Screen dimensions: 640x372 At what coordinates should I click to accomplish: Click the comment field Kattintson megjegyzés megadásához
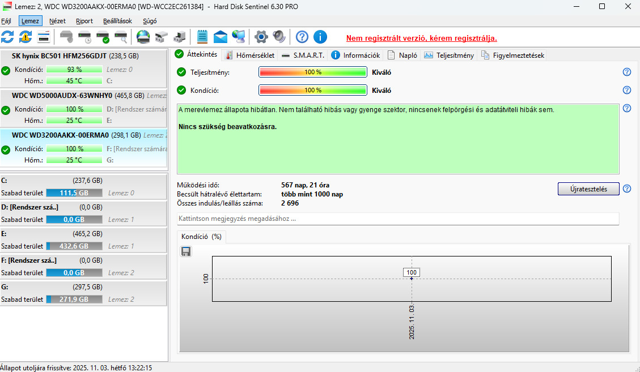tap(398, 219)
